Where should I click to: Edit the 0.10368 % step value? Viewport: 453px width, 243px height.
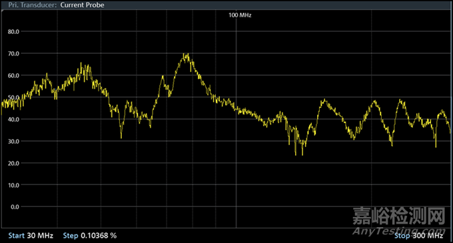click(99, 236)
